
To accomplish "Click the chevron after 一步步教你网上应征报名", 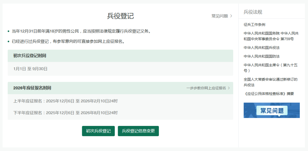I will click(229, 88).
